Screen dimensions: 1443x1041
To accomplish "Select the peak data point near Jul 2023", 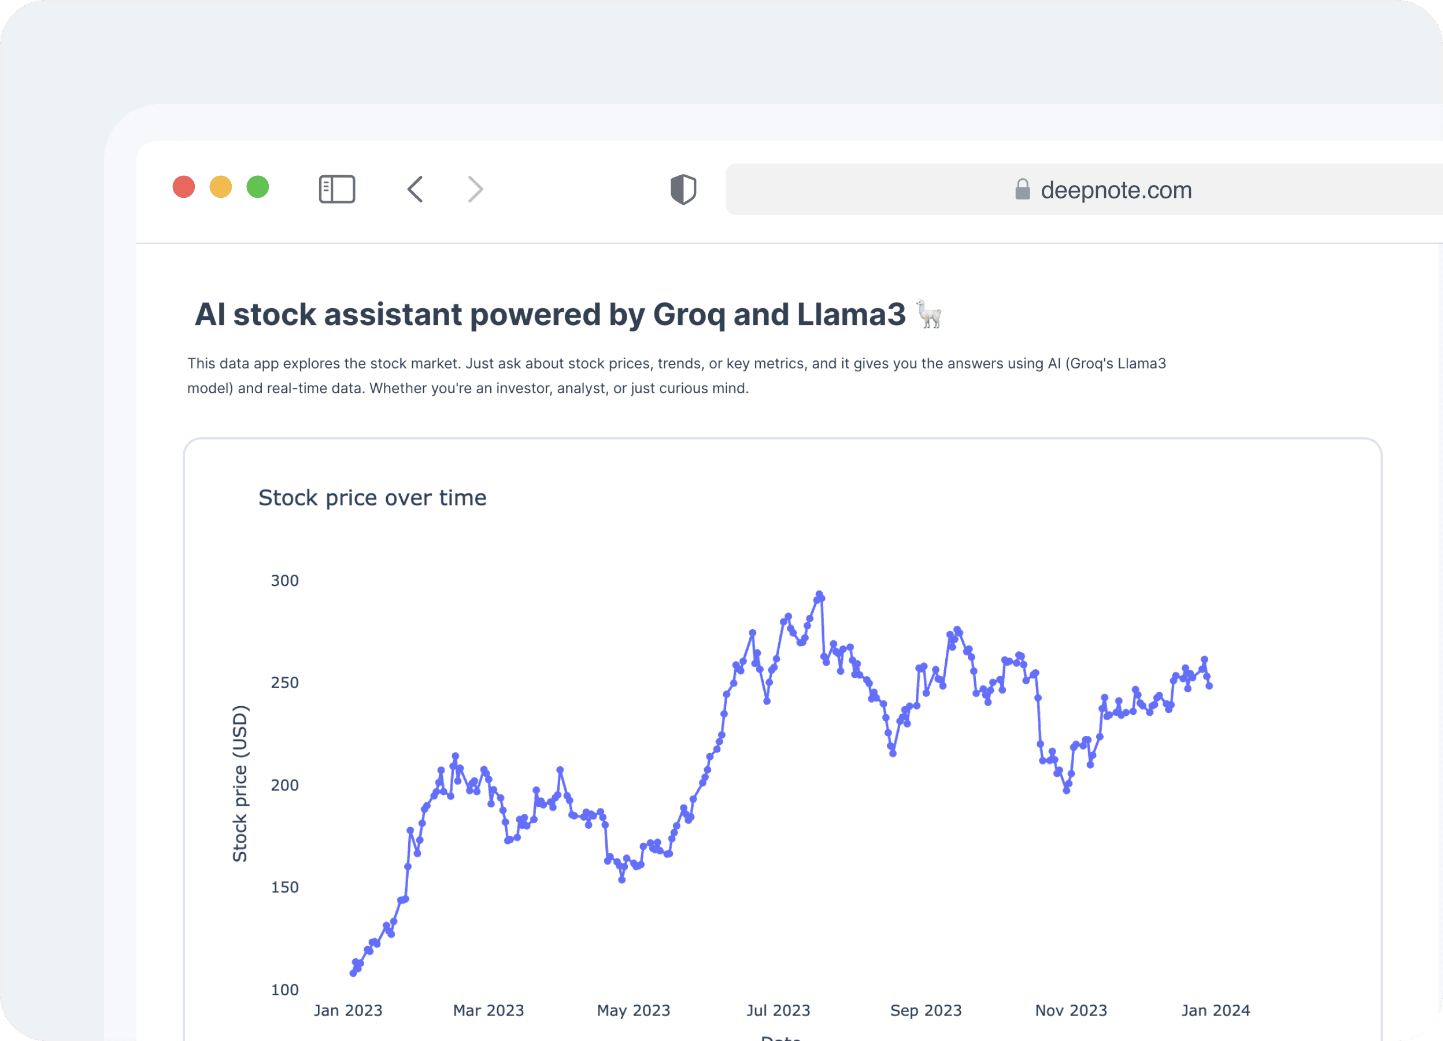I will tap(819, 592).
